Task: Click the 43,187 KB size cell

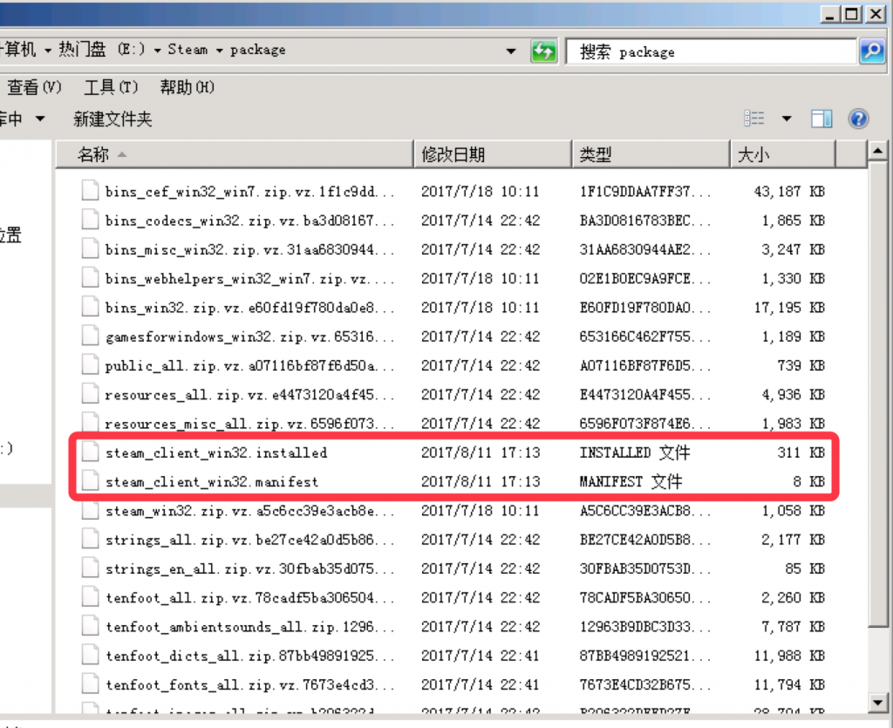Action: tap(788, 191)
